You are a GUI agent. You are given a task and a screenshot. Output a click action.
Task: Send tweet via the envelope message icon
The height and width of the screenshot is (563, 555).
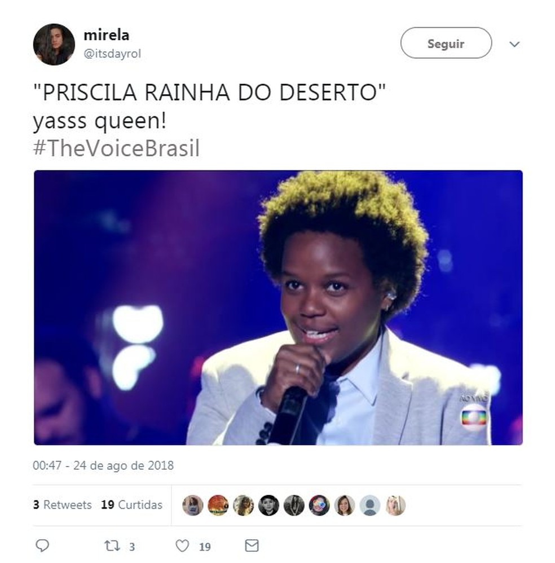point(252,546)
